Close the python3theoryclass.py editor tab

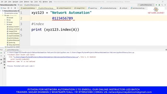tap(55, 8)
